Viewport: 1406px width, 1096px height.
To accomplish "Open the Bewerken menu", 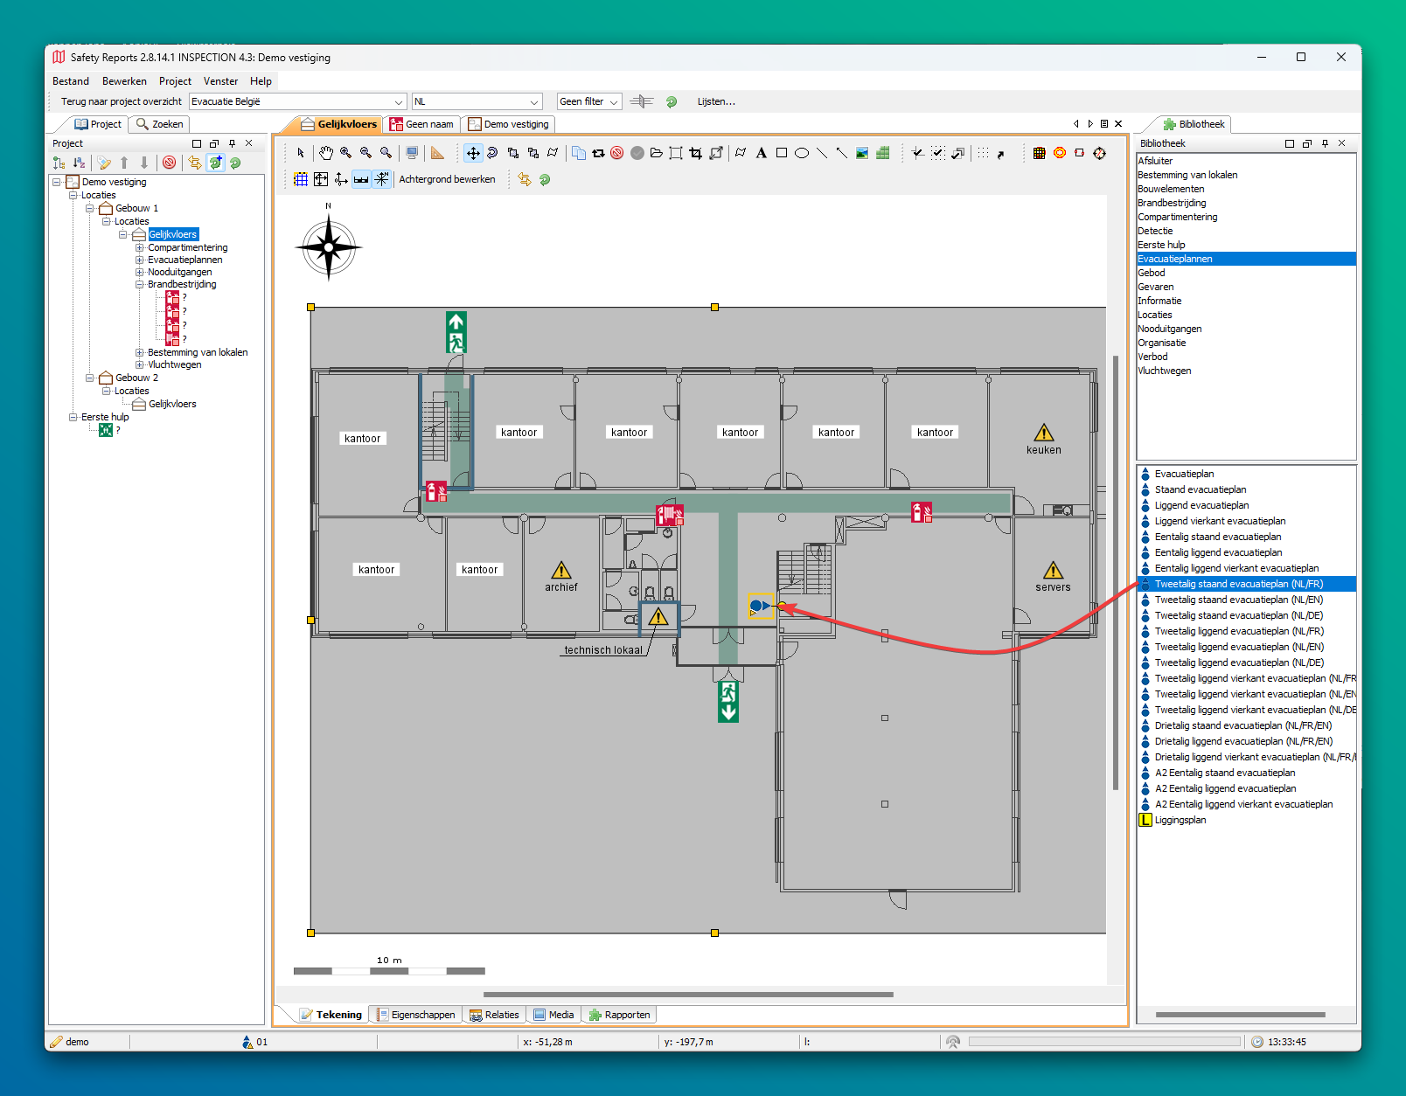I will pos(124,81).
